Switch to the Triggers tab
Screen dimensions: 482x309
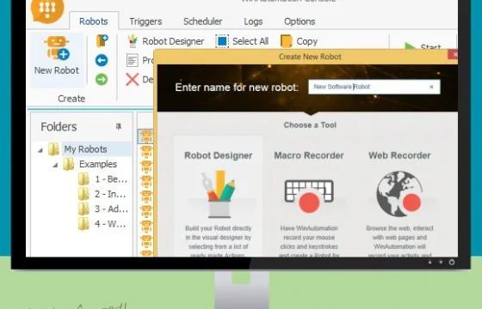(x=145, y=21)
